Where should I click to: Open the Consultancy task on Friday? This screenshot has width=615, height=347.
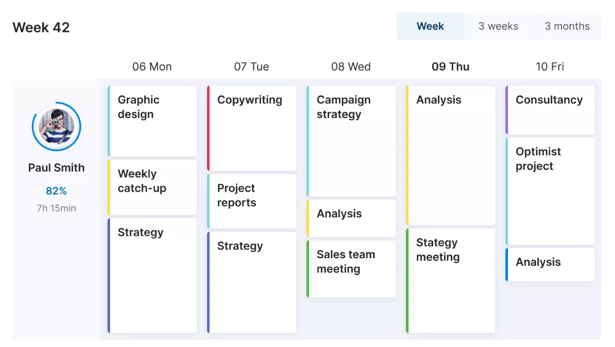549,109
